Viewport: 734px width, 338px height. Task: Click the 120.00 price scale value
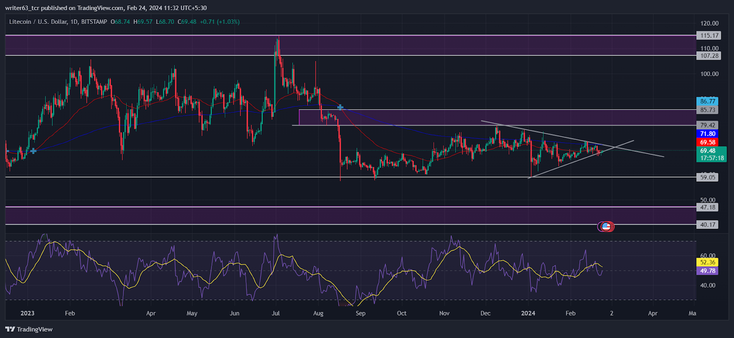pyautogui.click(x=709, y=23)
